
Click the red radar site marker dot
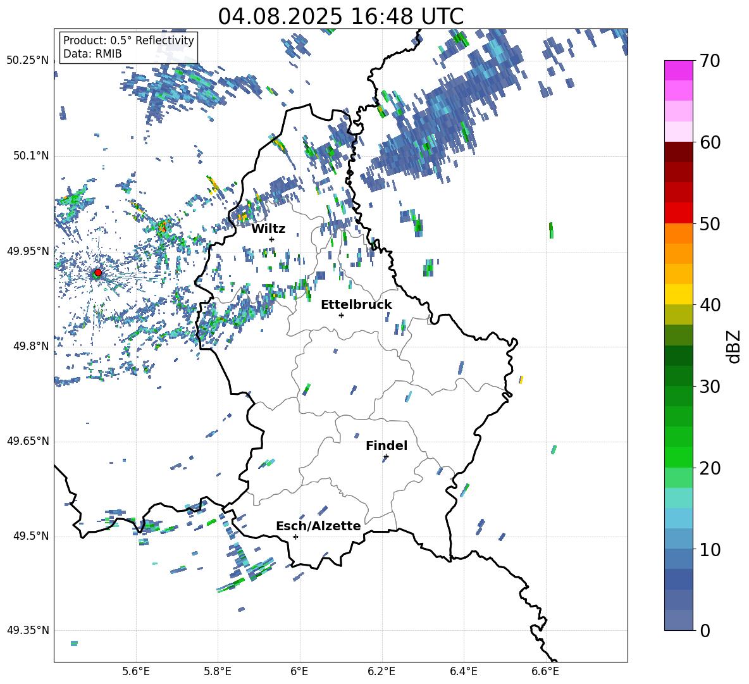point(98,272)
